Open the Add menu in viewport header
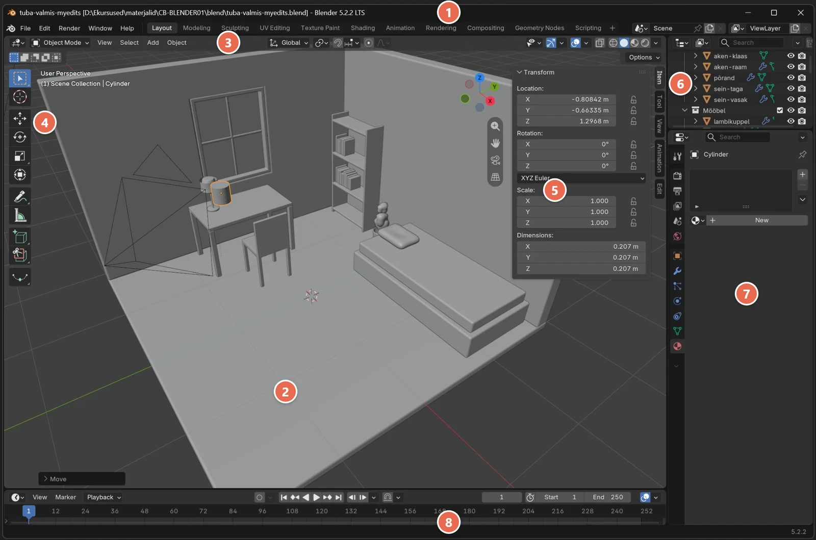816x540 pixels. 153,43
